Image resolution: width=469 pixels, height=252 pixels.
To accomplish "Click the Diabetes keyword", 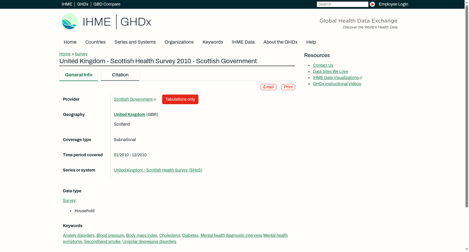I will 190,235.
